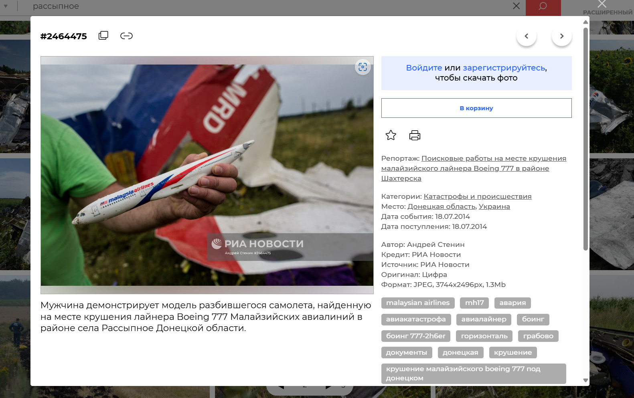Open place link Донецкая область
Image resolution: width=634 pixels, height=398 pixels.
coord(442,206)
